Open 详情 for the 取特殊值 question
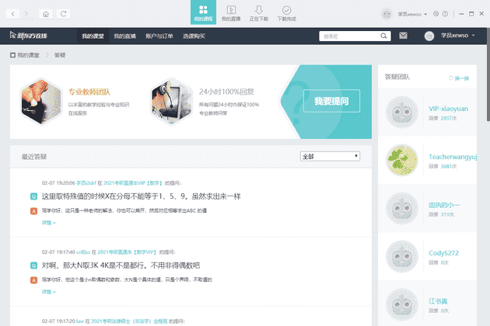The image size is (490, 326). click(x=48, y=223)
